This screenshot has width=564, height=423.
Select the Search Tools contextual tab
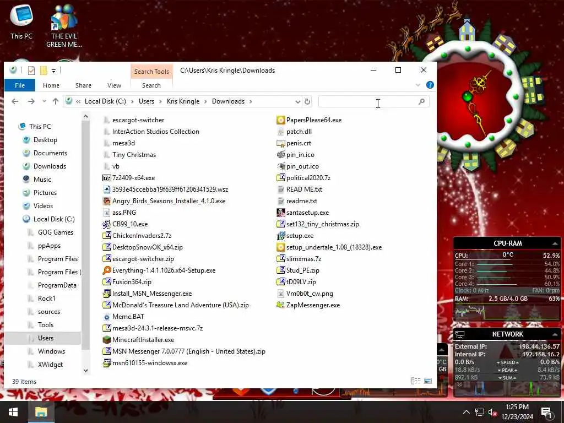[151, 72]
